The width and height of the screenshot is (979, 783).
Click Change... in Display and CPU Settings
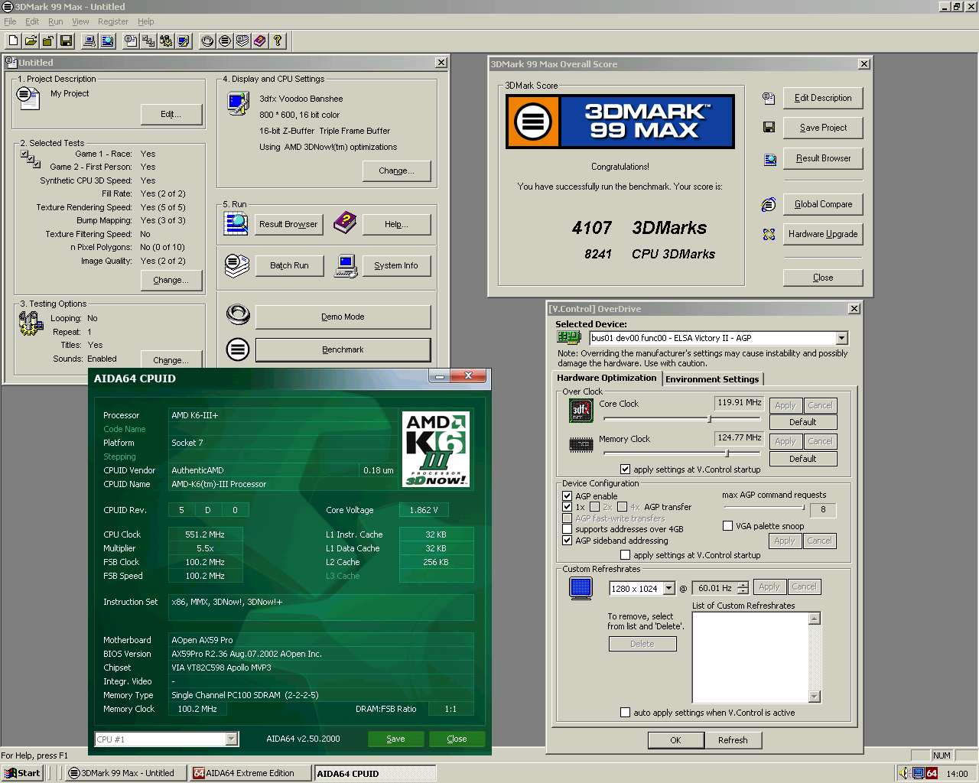pyautogui.click(x=396, y=171)
